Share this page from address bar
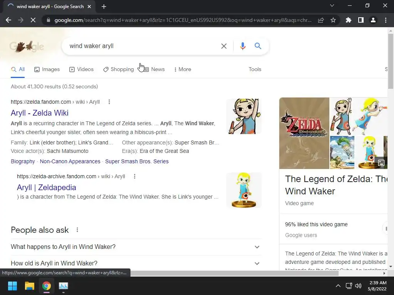Viewport: 394px width, 295px height. point(321,20)
